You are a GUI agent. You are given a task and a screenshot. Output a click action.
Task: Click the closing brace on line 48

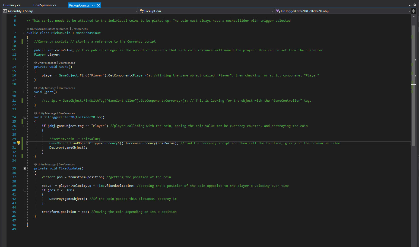(x=27, y=225)
